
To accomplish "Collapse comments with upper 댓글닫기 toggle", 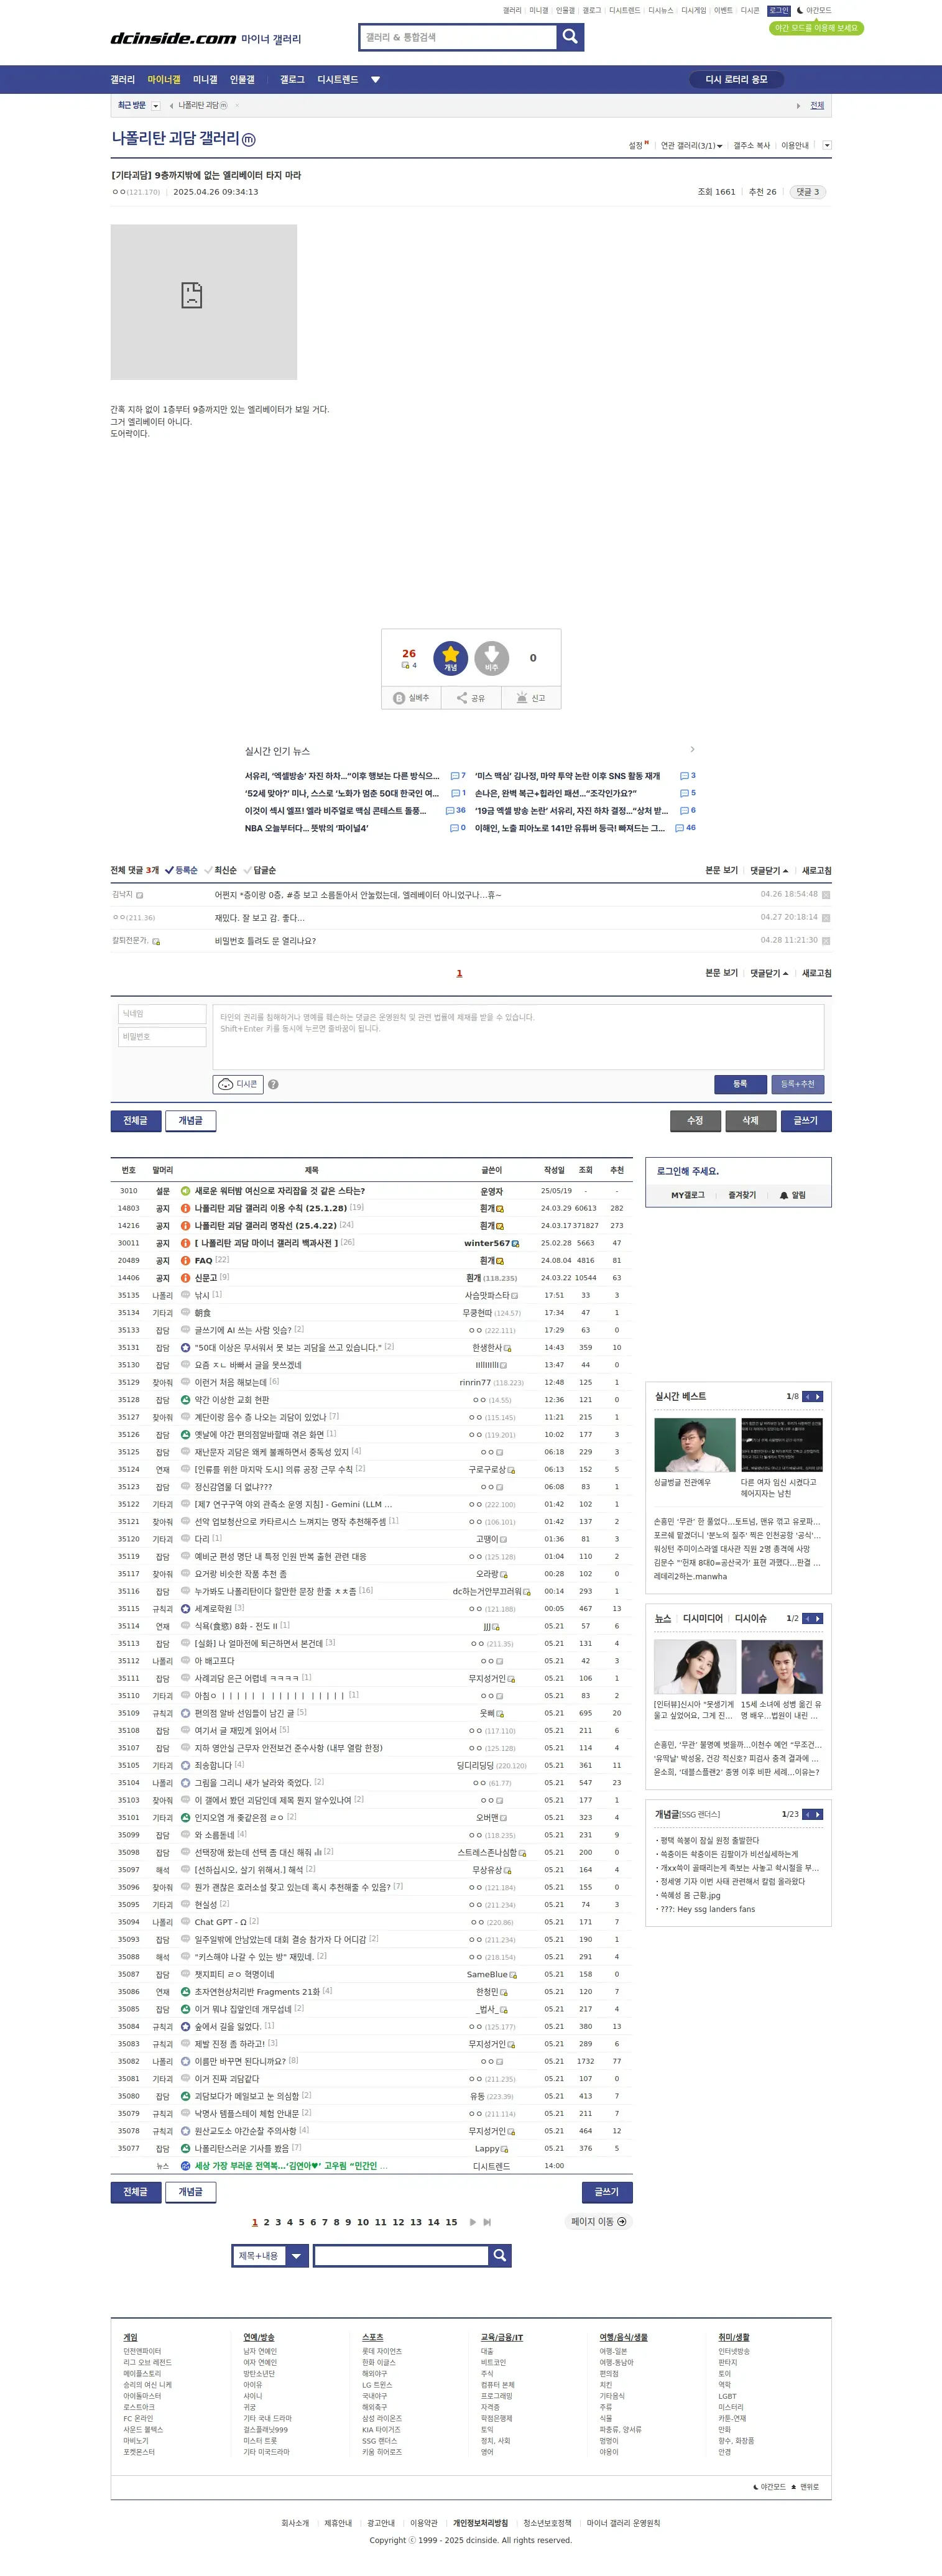I will [x=769, y=870].
